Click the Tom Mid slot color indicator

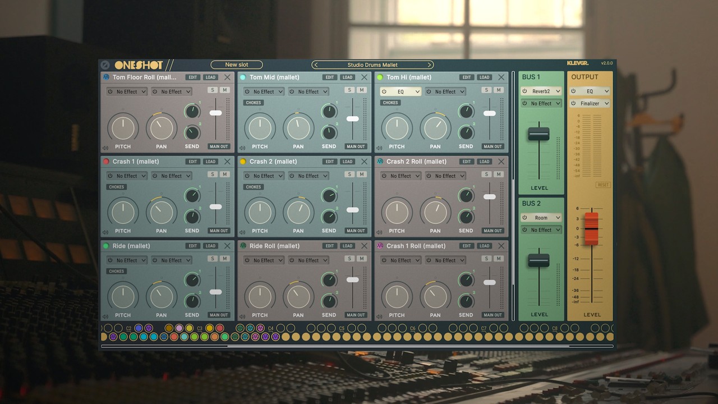[x=243, y=77]
